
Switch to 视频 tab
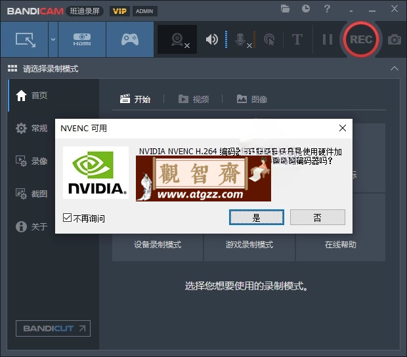[194, 99]
